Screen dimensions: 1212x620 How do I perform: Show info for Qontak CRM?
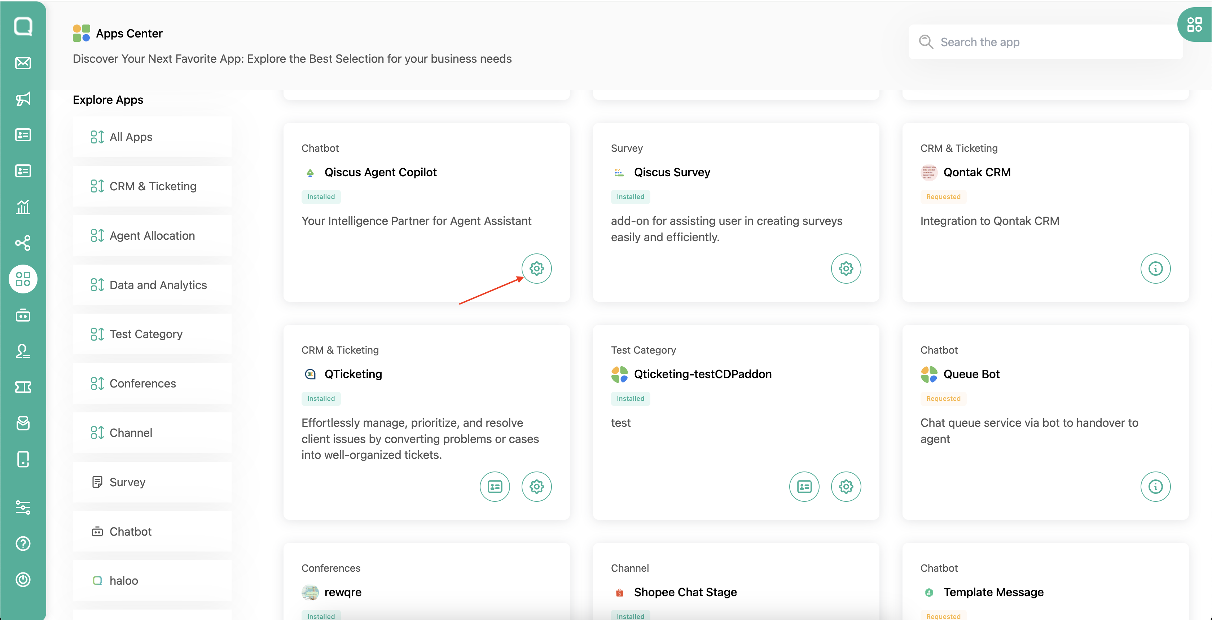click(1155, 269)
